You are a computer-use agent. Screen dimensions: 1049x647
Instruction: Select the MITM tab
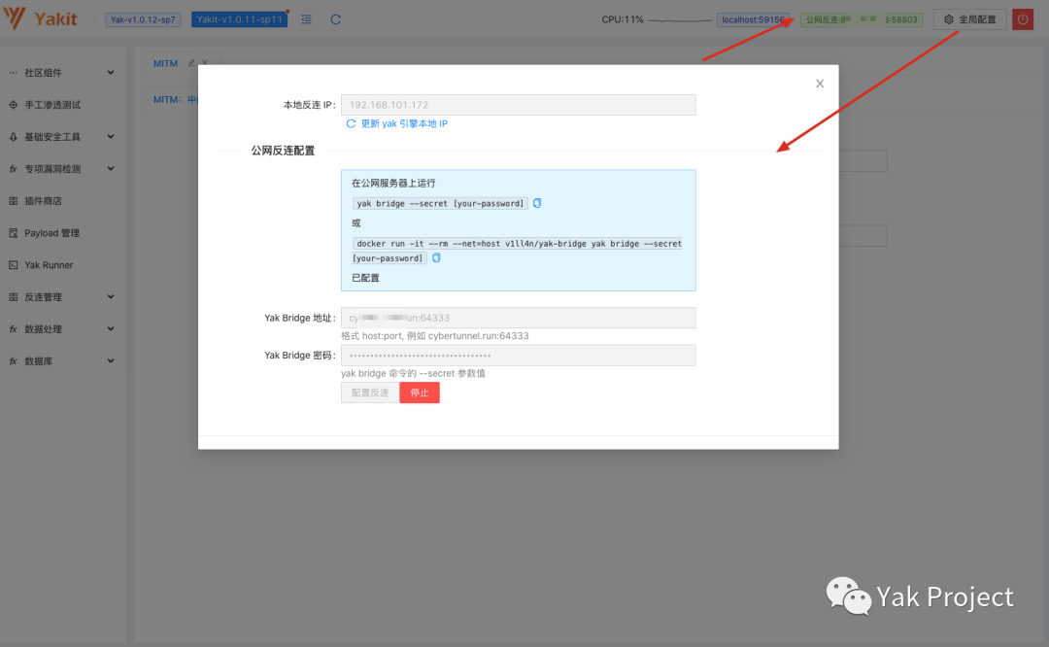click(165, 63)
